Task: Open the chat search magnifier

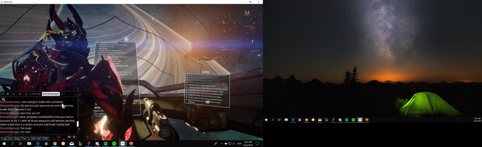Action: point(3,100)
